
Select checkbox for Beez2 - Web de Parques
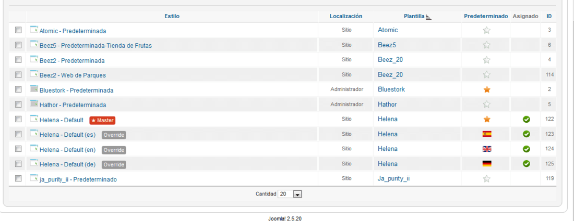click(18, 75)
